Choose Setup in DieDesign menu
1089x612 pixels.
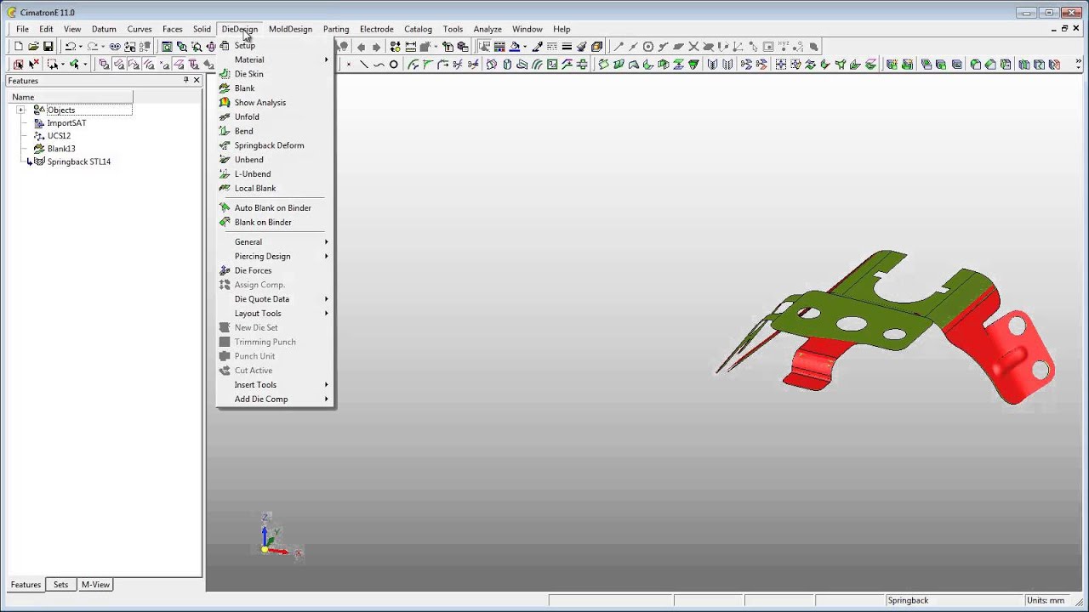coord(275,45)
